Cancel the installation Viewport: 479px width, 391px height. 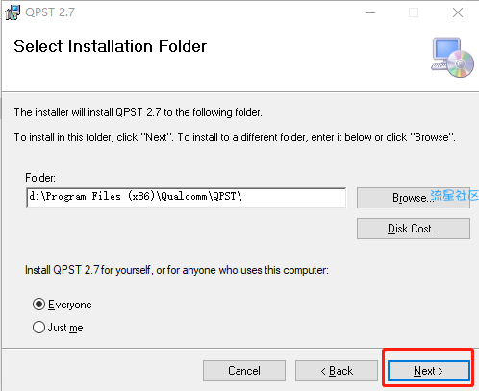pyautogui.click(x=244, y=371)
